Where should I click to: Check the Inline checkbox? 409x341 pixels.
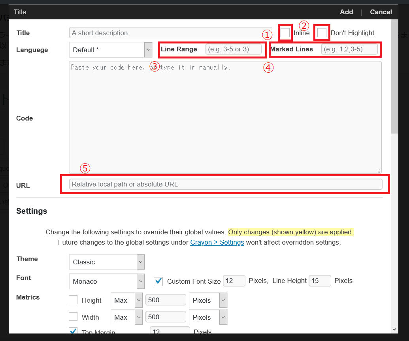(285, 33)
